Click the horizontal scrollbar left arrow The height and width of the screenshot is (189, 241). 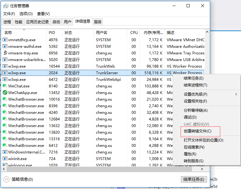[4, 169]
